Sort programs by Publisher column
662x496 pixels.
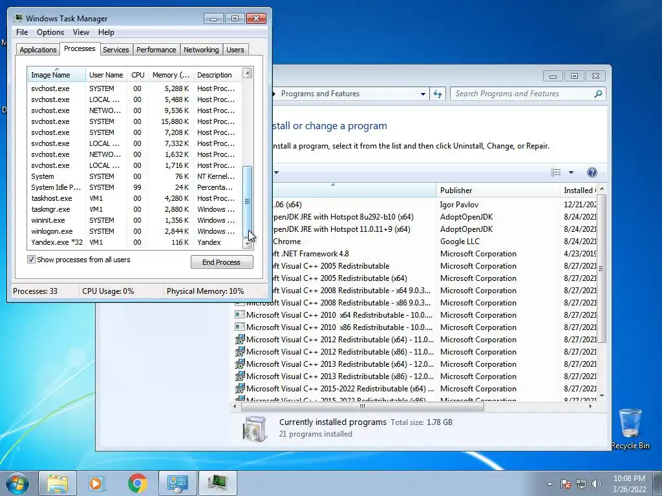pyautogui.click(x=498, y=191)
